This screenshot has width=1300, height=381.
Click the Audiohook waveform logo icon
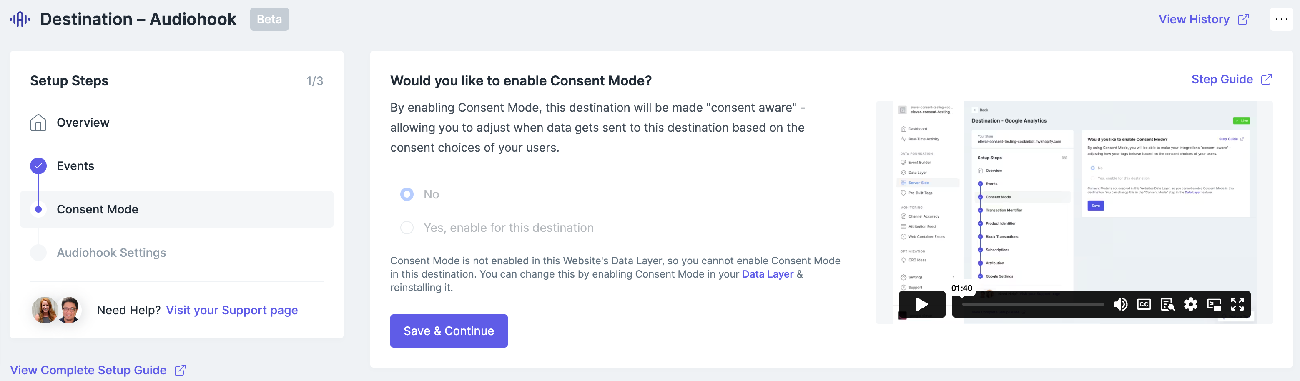(20, 19)
